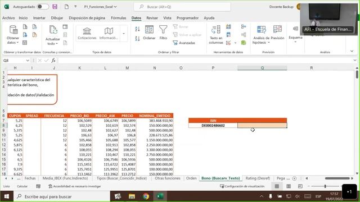The height and width of the screenshot is (202, 360).
Task: Select the Cotizaciones data type
Action: (87, 34)
